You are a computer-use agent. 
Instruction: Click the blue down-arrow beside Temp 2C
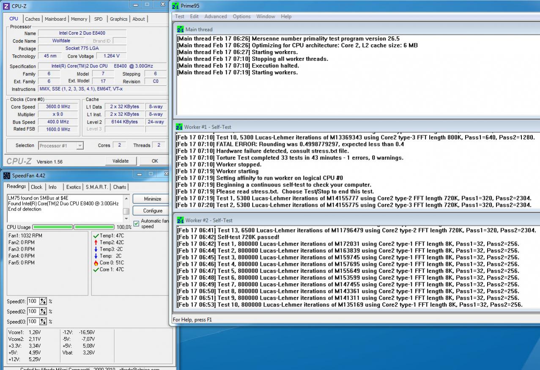click(x=96, y=256)
